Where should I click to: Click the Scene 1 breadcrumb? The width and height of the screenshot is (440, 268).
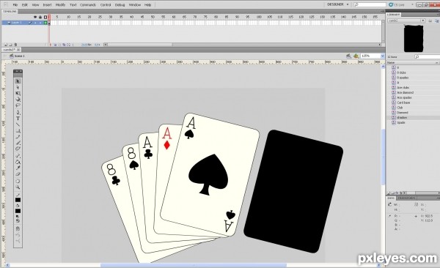[18, 56]
